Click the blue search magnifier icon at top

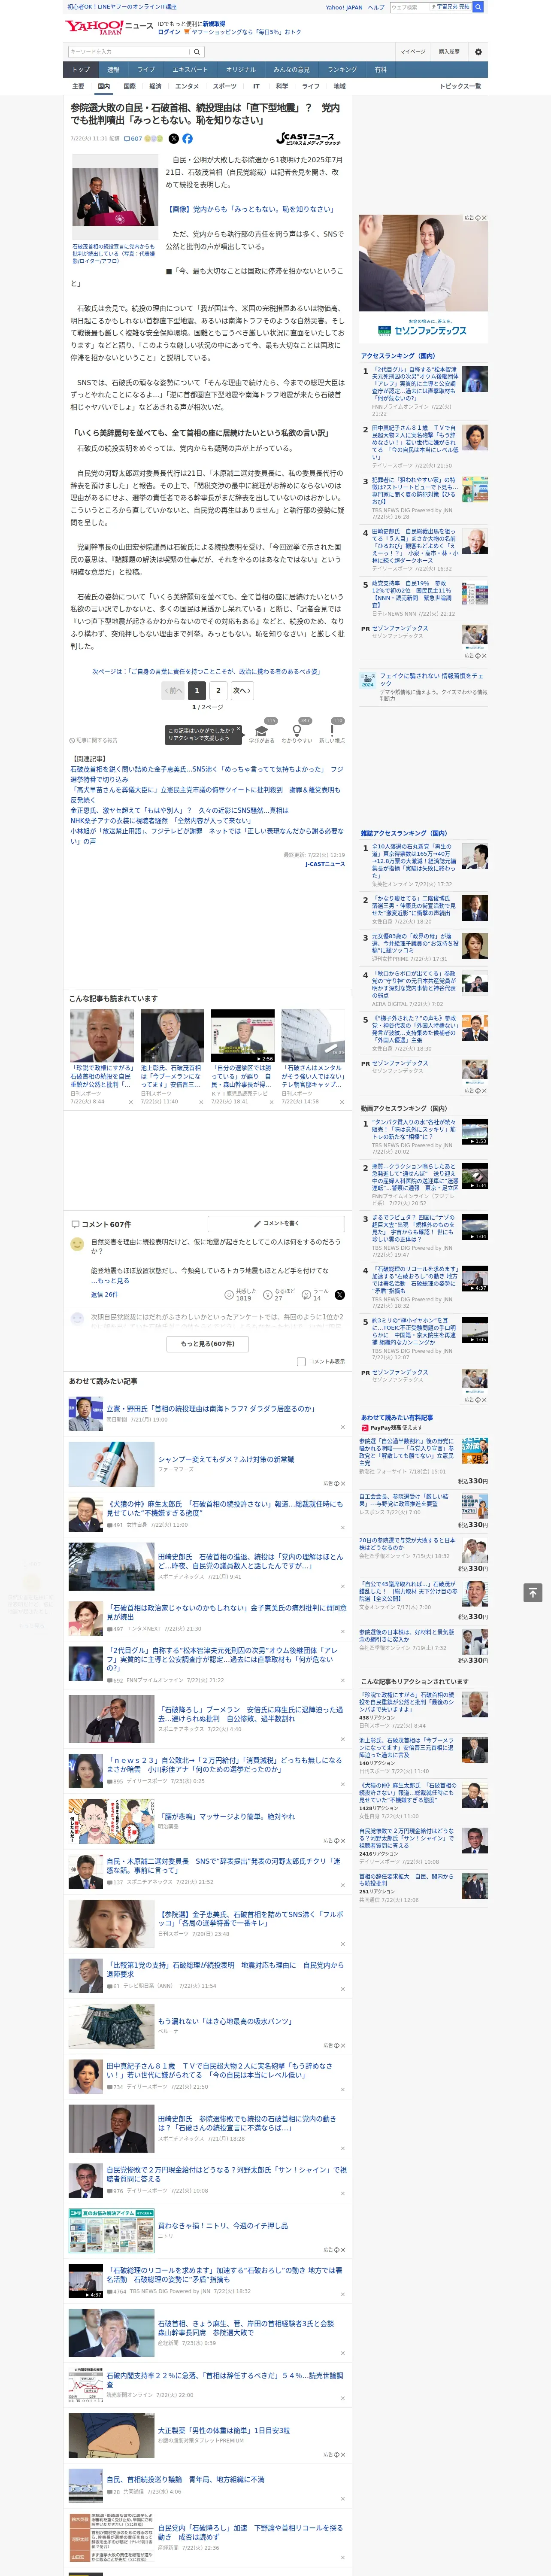478,7
